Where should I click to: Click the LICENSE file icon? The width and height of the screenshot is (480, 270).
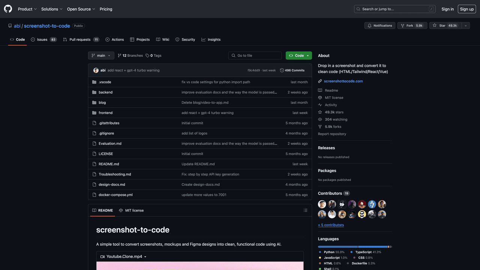[94, 154]
